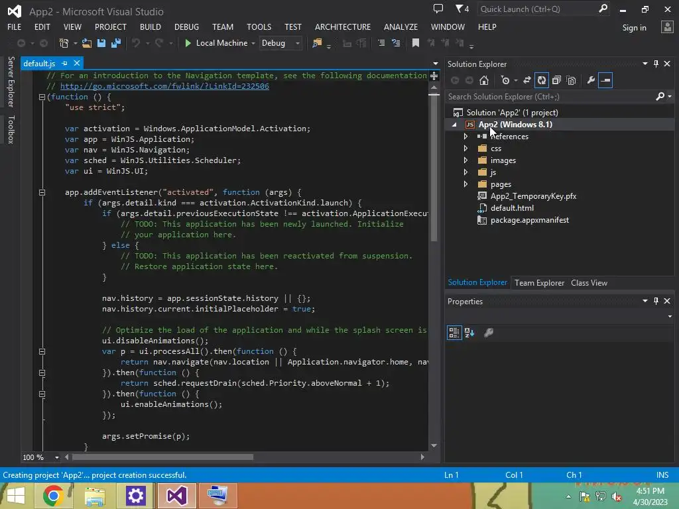
Task: Click the notifications flag icon
Action: point(462,9)
